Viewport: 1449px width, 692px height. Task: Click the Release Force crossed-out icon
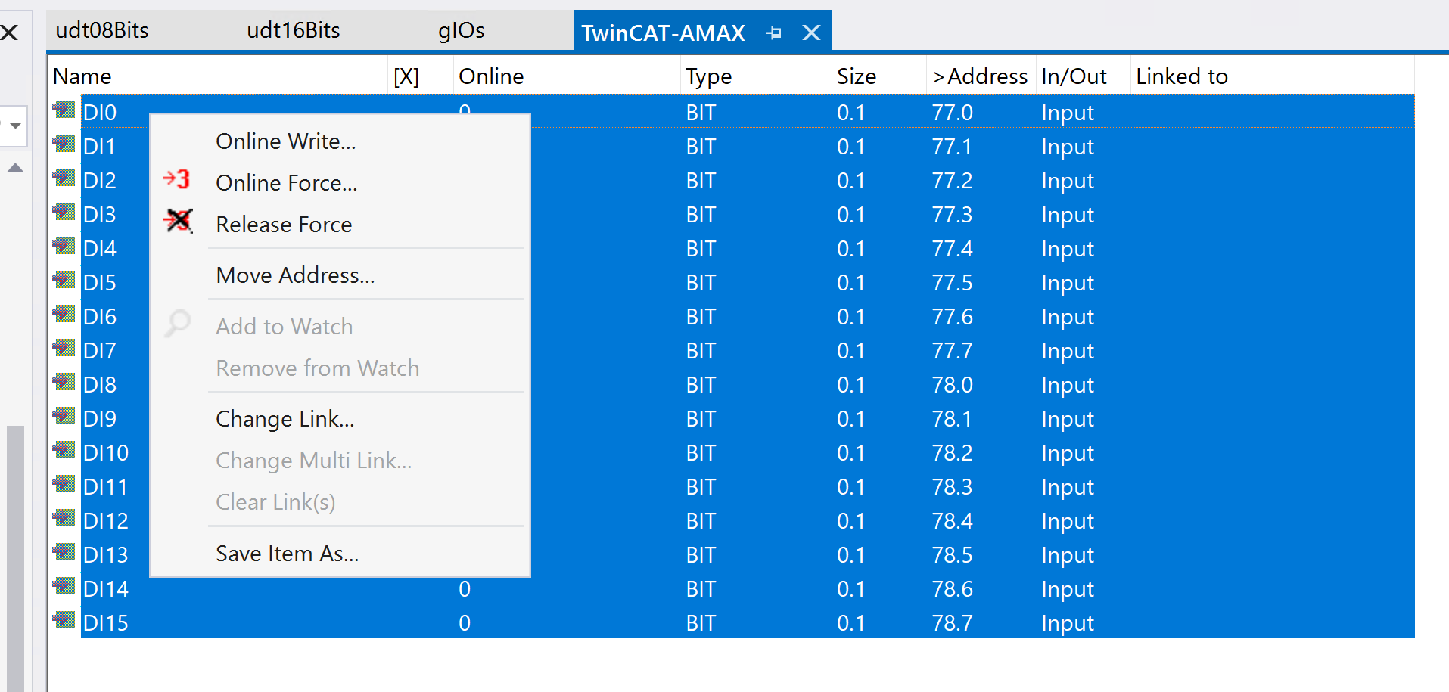click(178, 221)
